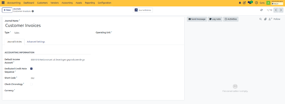Click the Journal Name help question mark
Viewport: 285px width, 104px height.
tap(19, 20)
